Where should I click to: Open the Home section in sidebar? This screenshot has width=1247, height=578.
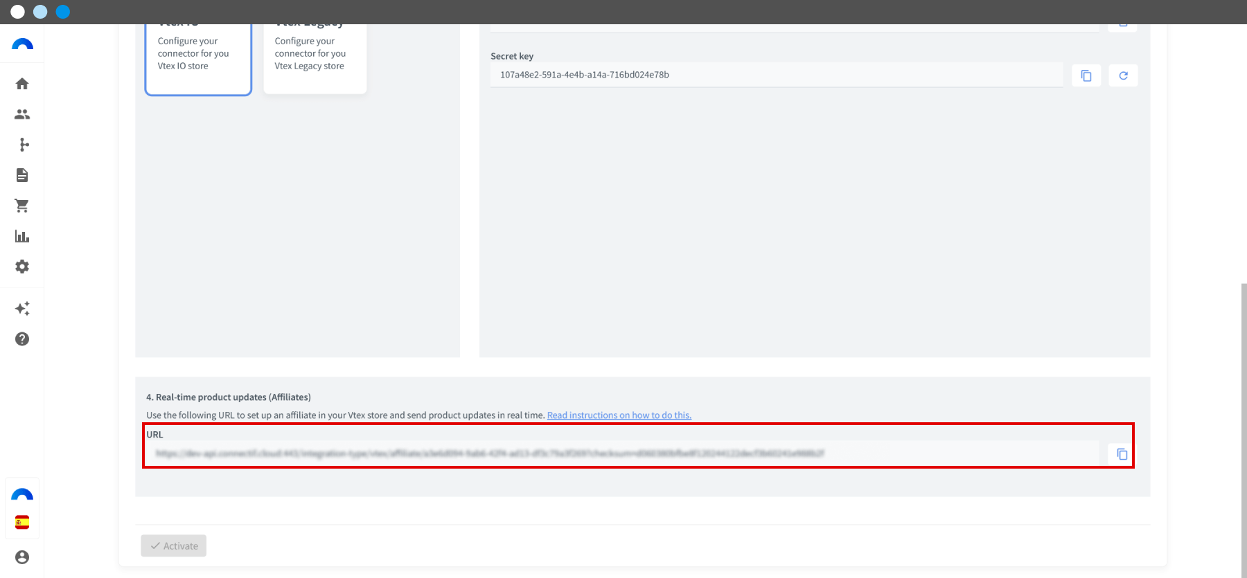pos(22,84)
